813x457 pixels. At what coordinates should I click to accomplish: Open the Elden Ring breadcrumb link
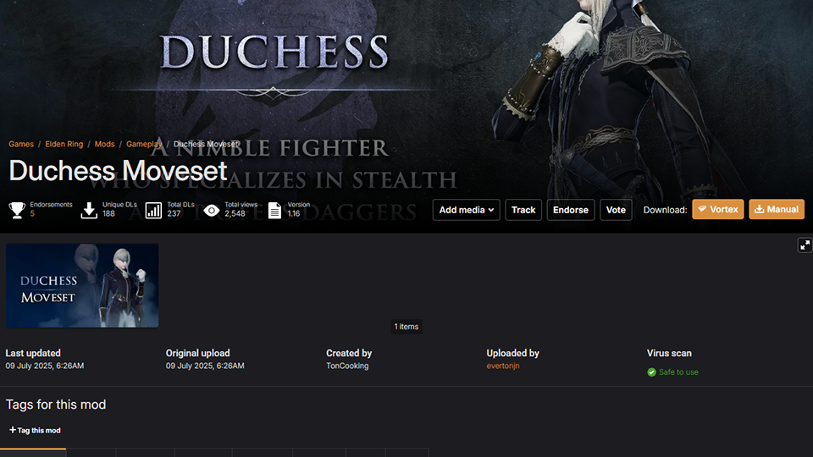pos(64,144)
